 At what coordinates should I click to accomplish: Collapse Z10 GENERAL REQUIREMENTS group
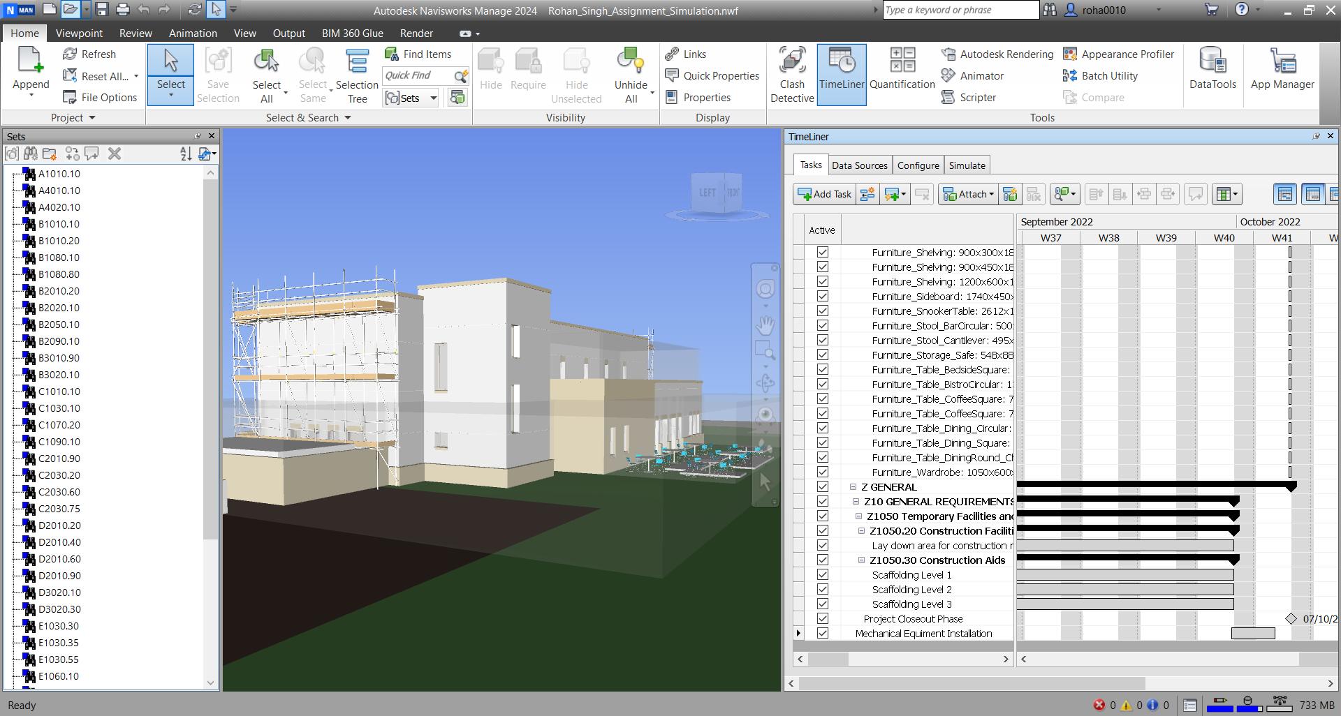coord(856,502)
